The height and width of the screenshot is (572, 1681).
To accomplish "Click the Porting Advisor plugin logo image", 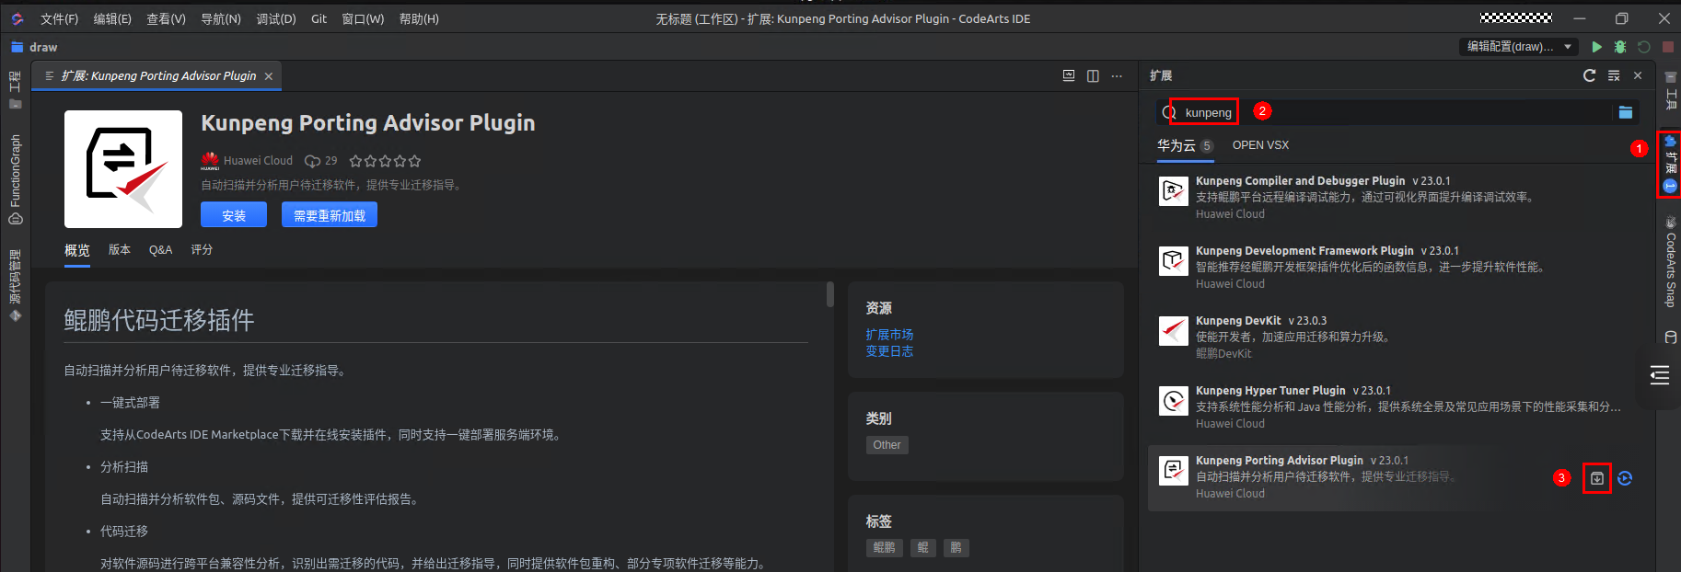I will pos(123,169).
